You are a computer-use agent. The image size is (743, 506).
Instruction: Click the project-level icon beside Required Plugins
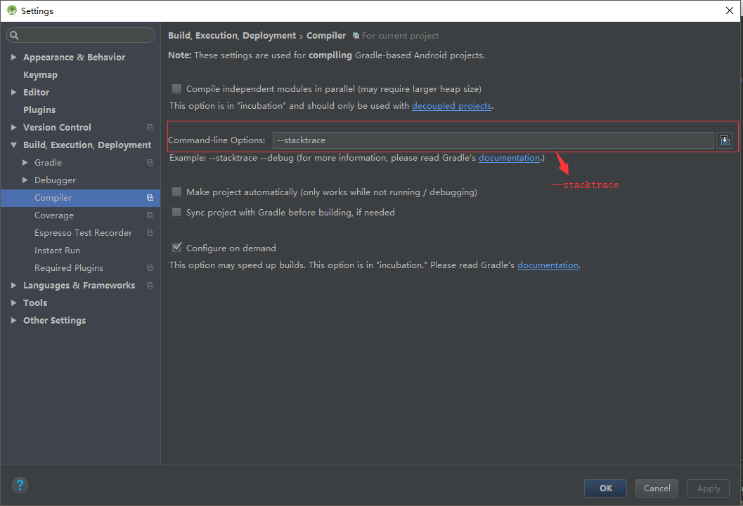150,268
